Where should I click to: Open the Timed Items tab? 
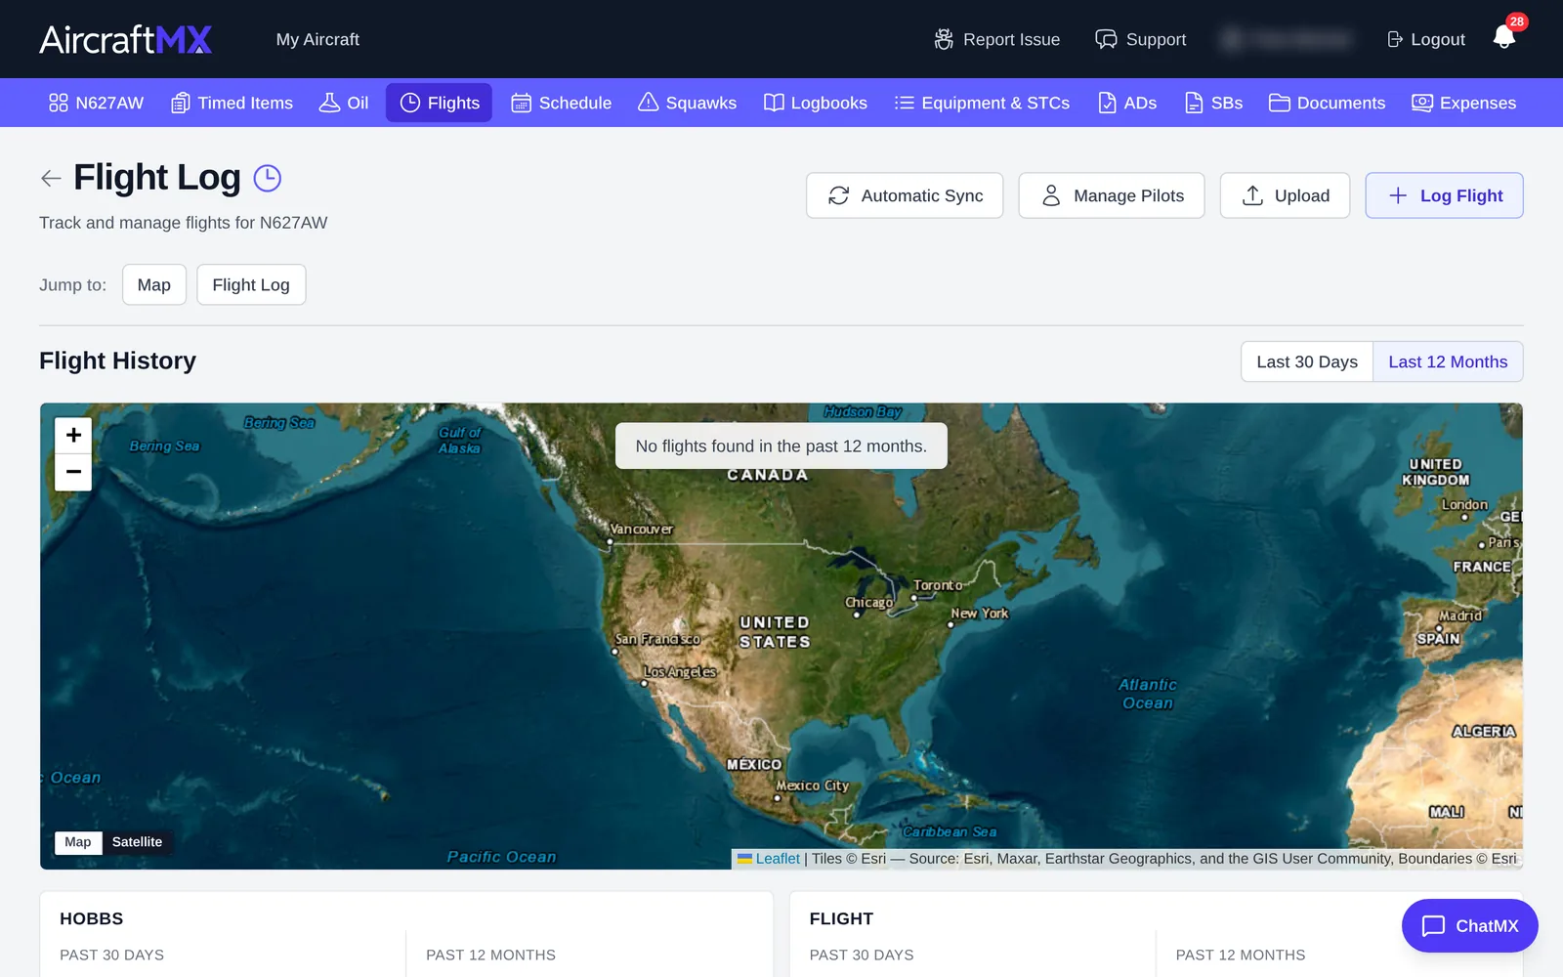(x=232, y=103)
